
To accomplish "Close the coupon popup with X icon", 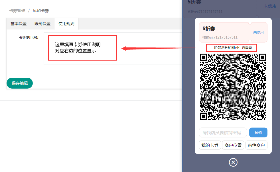I will point(233,162).
